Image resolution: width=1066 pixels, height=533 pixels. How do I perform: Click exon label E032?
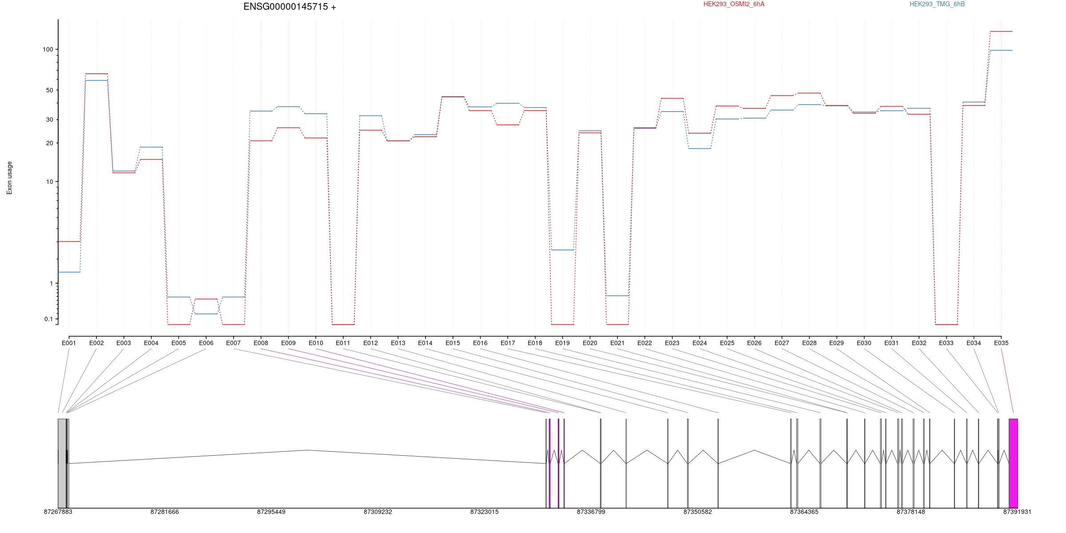pyautogui.click(x=919, y=343)
